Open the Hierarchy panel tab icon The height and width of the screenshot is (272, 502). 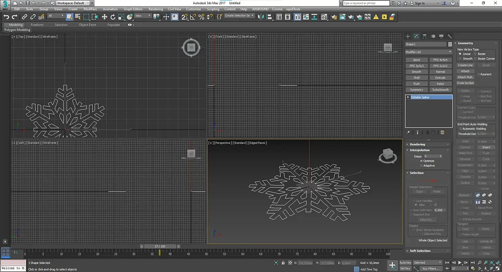coord(424,36)
